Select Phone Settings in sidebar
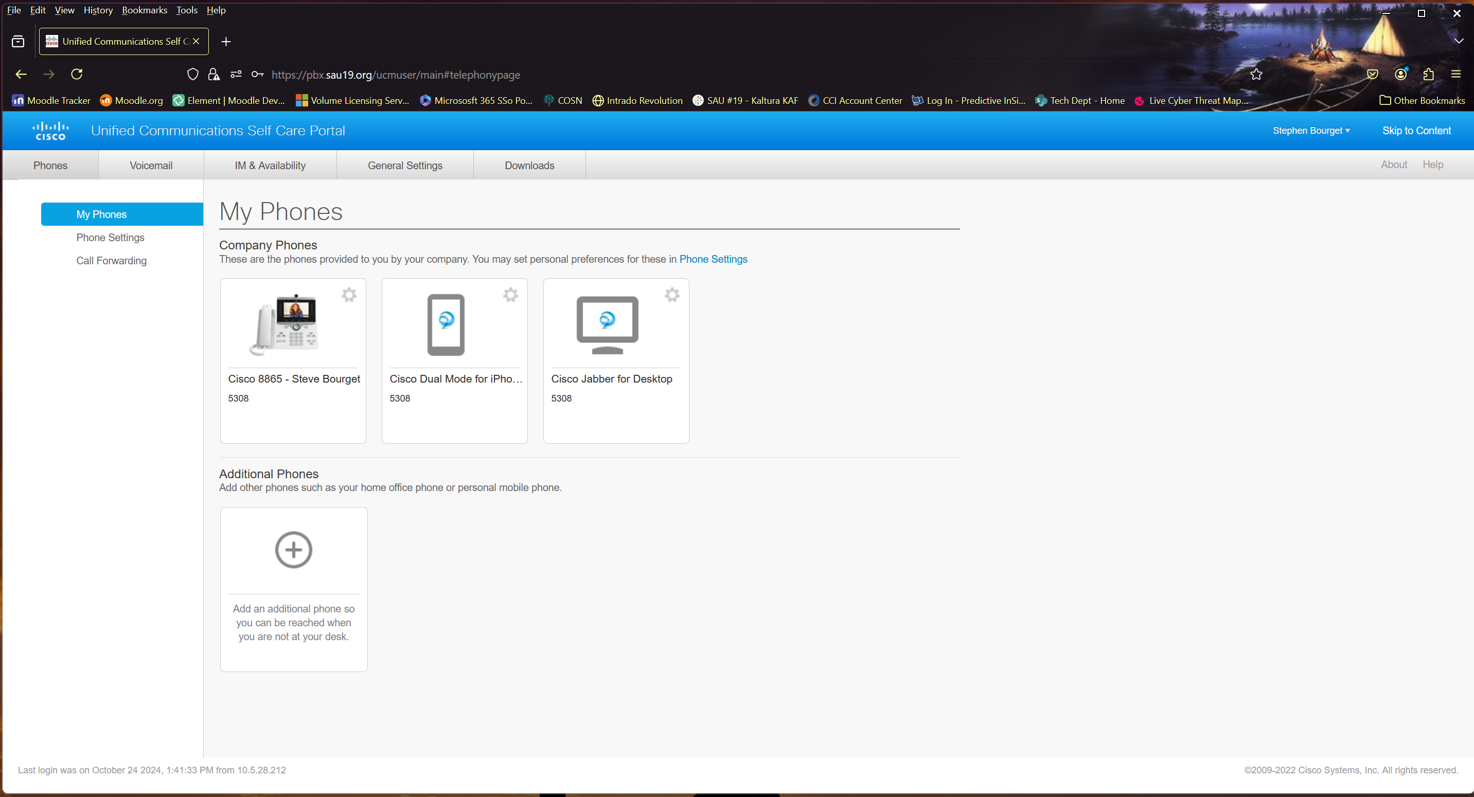 (111, 237)
